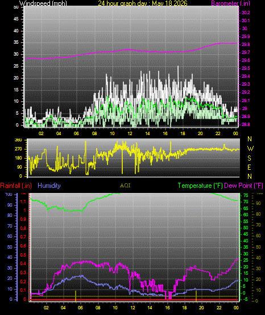Click the Dew Point (°F) legend label
Viewport: 265px width, 315px height.
click(243, 186)
